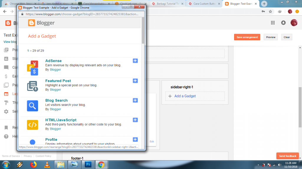Click the Clear button

point(287,37)
